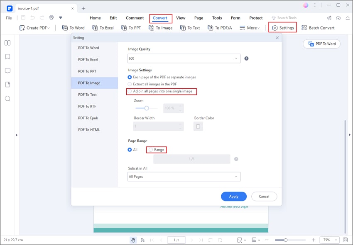Select Adjoin all pages into one image
This screenshot has width=353, height=245.
tap(160, 91)
